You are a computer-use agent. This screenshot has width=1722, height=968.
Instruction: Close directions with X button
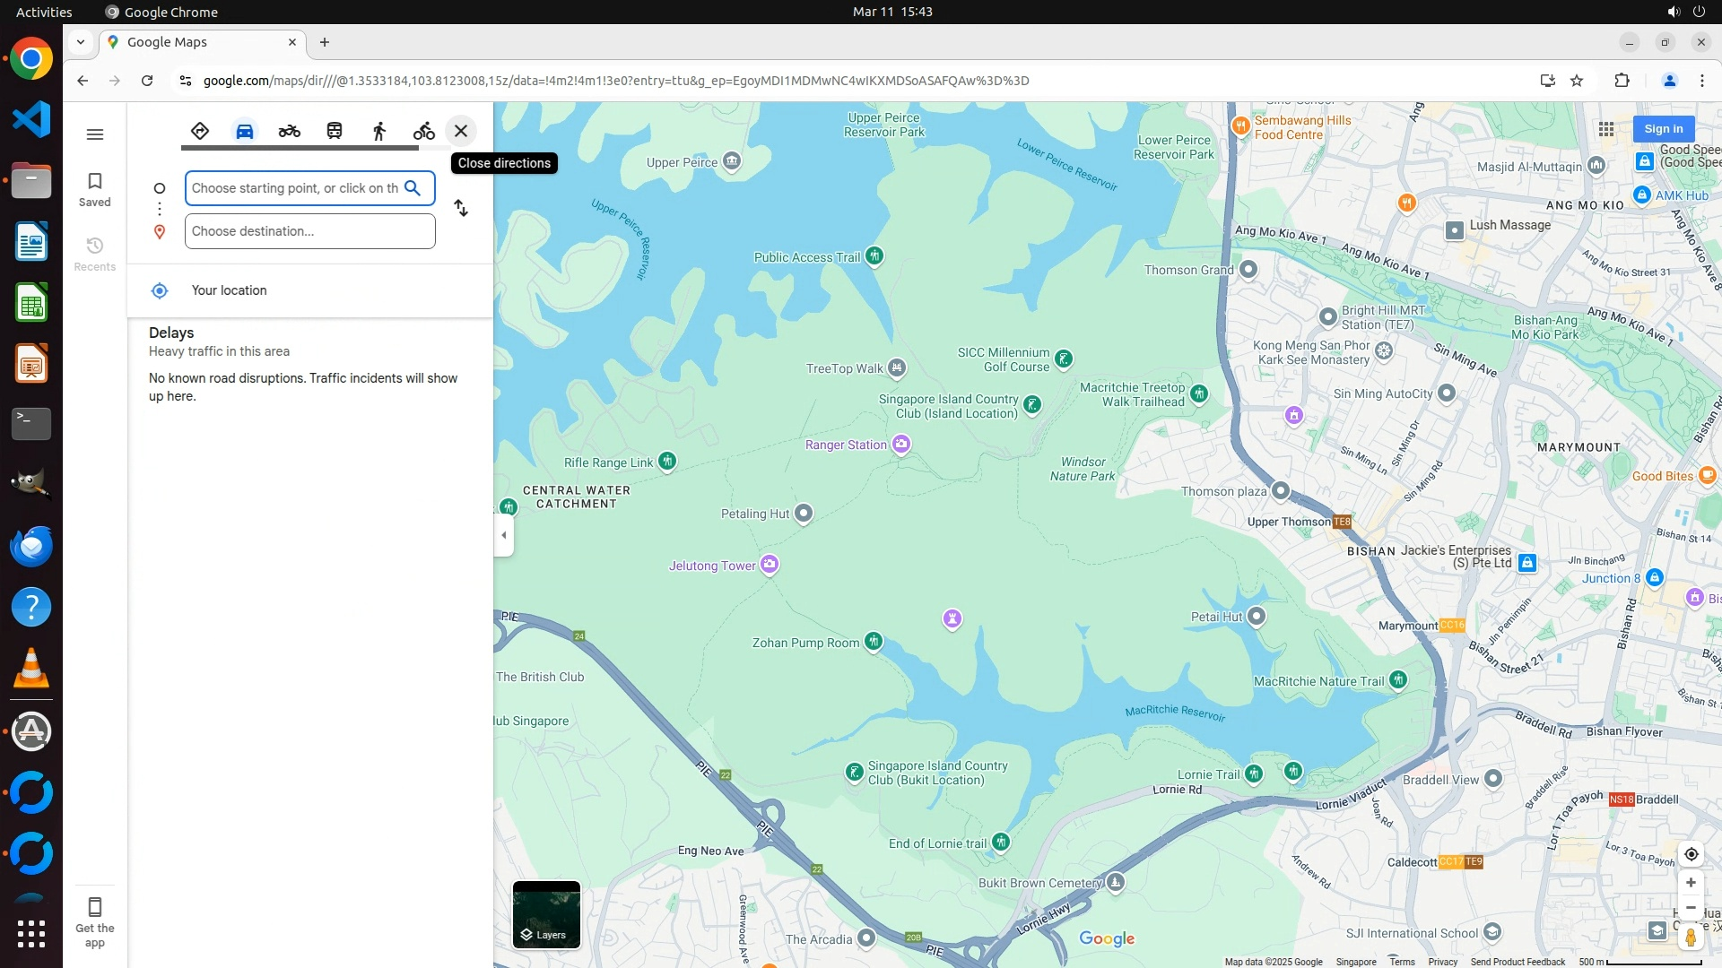click(461, 131)
